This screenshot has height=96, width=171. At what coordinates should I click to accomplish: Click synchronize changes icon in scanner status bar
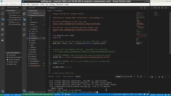pyautogui.click(x=63, y=94)
